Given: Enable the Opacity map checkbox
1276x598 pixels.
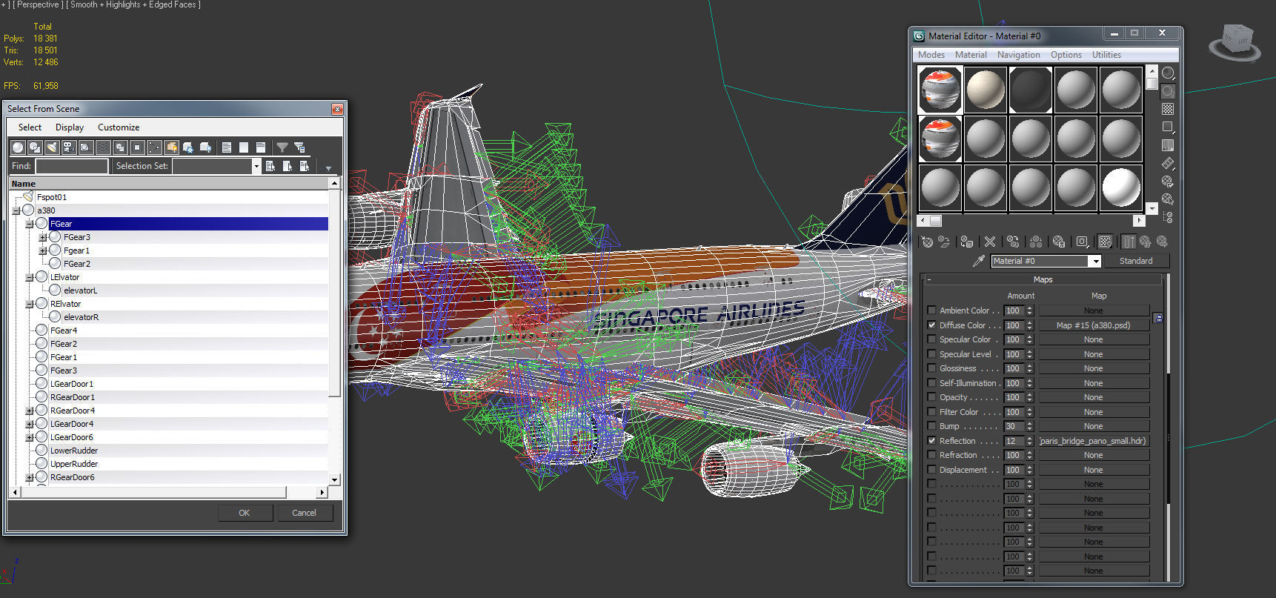Looking at the screenshot, I should (931, 397).
